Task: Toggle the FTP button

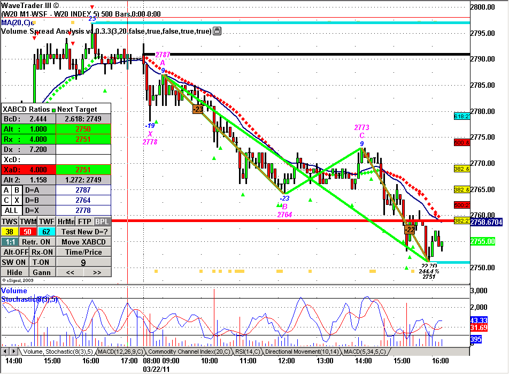Action: 84,222
